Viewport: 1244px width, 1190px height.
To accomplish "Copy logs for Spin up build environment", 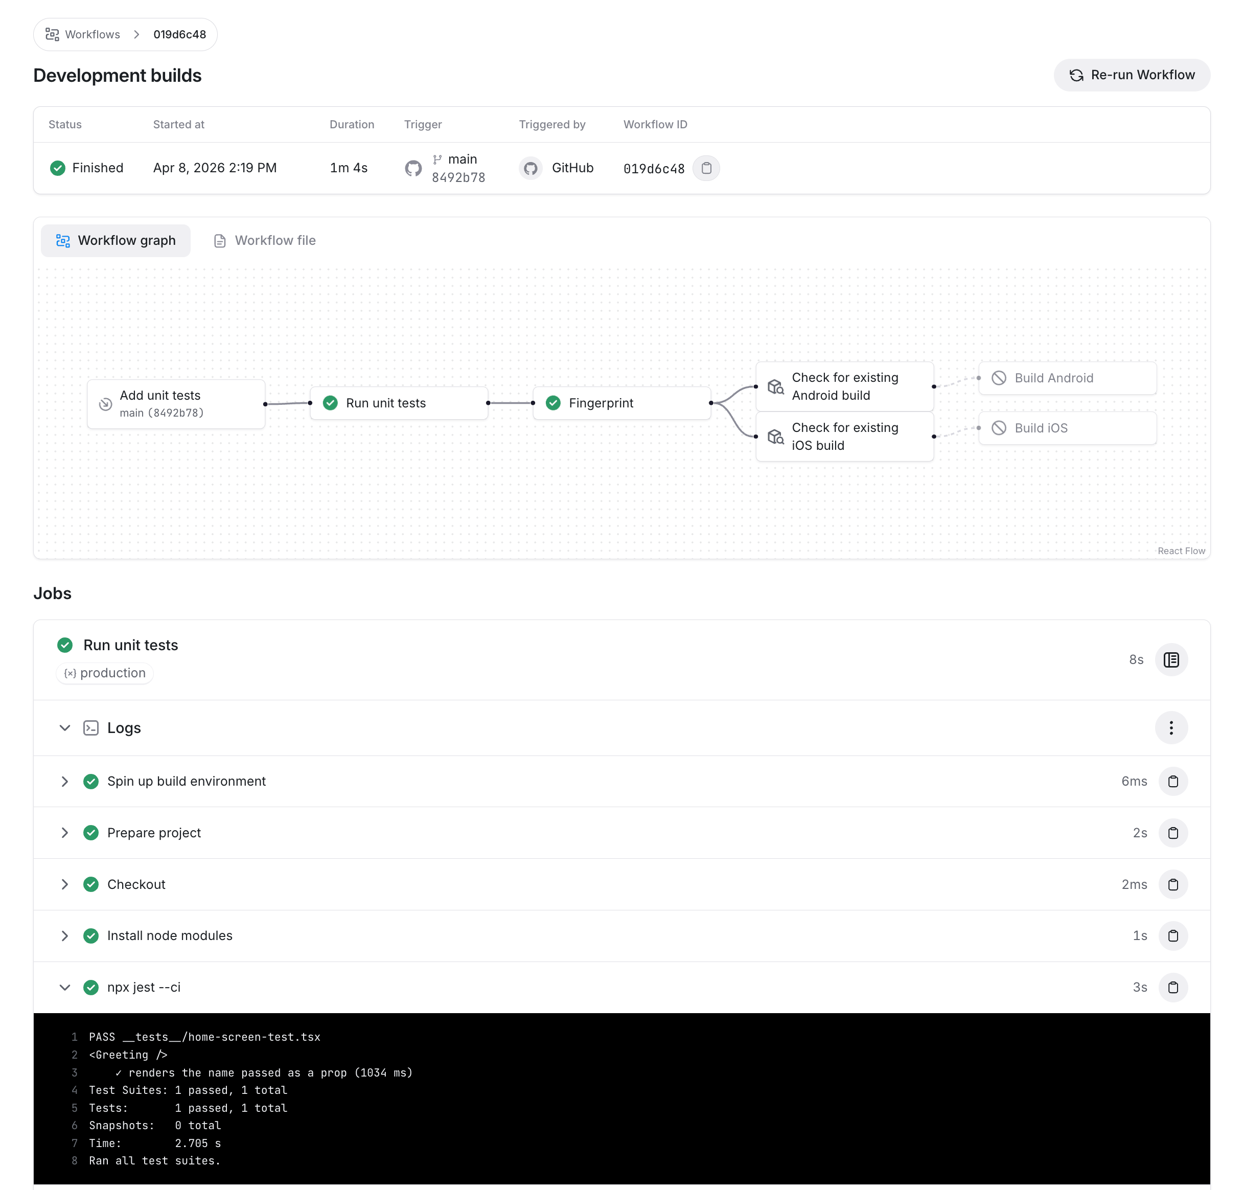I will pos(1172,782).
